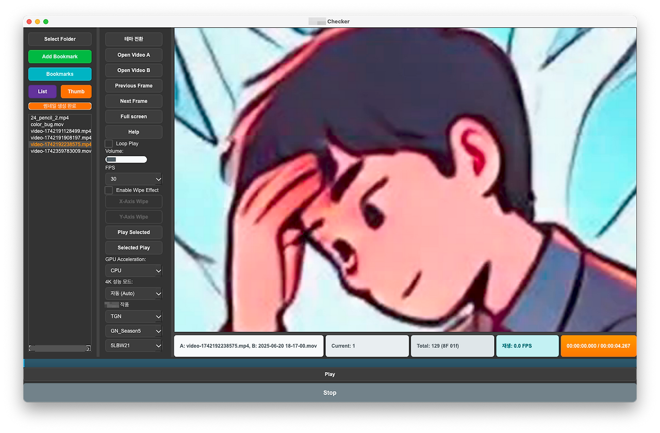Select video-1742191128499.mp4 in the file list
This screenshot has width=660, height=433.
[61, 132]
